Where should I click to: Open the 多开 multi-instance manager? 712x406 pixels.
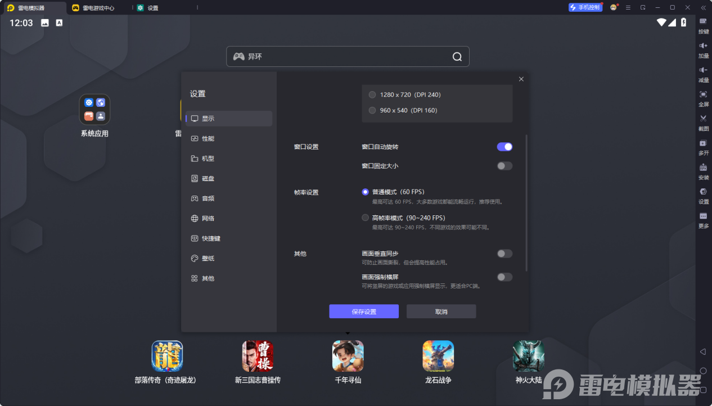pos(703,147)
